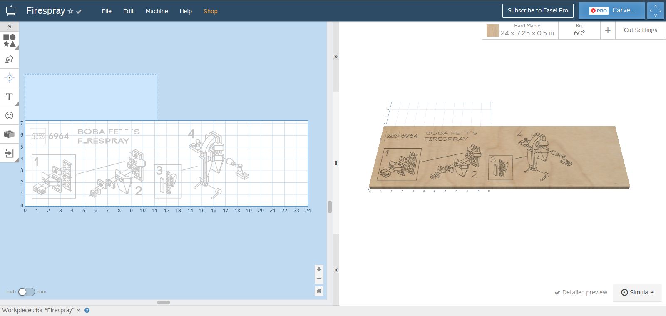Expand the design pane with right chevrons
Screen dimensions: 666x316
336,57
